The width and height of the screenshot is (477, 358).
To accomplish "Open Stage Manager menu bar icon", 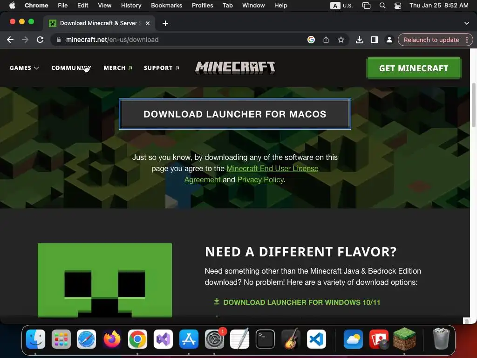I will (x=366, y=6).
